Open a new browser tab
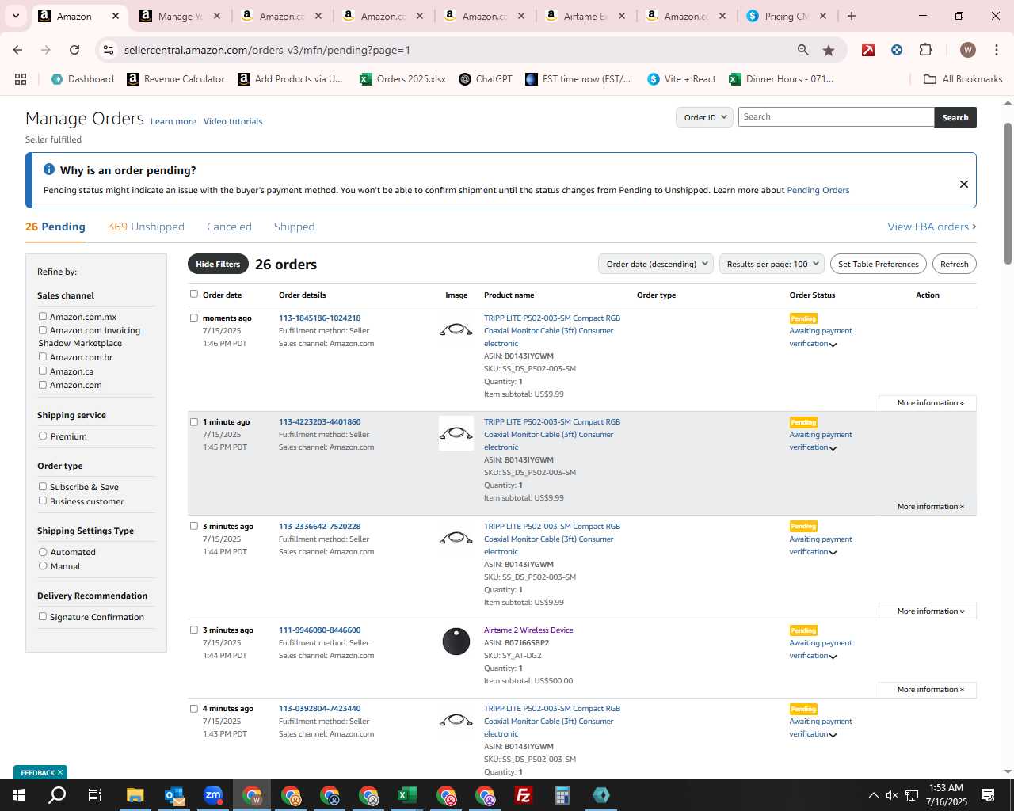This screenshot has width=1014, height=811. [852, 16]
